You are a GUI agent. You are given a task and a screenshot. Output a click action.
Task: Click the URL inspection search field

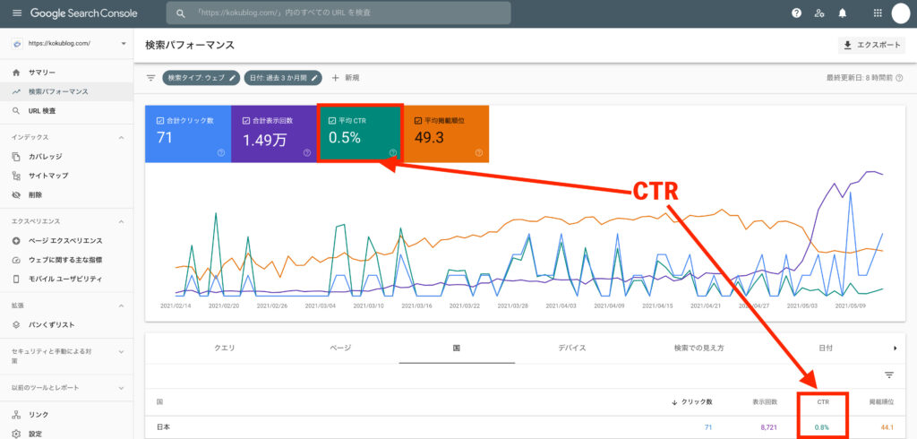click(339, 13)
